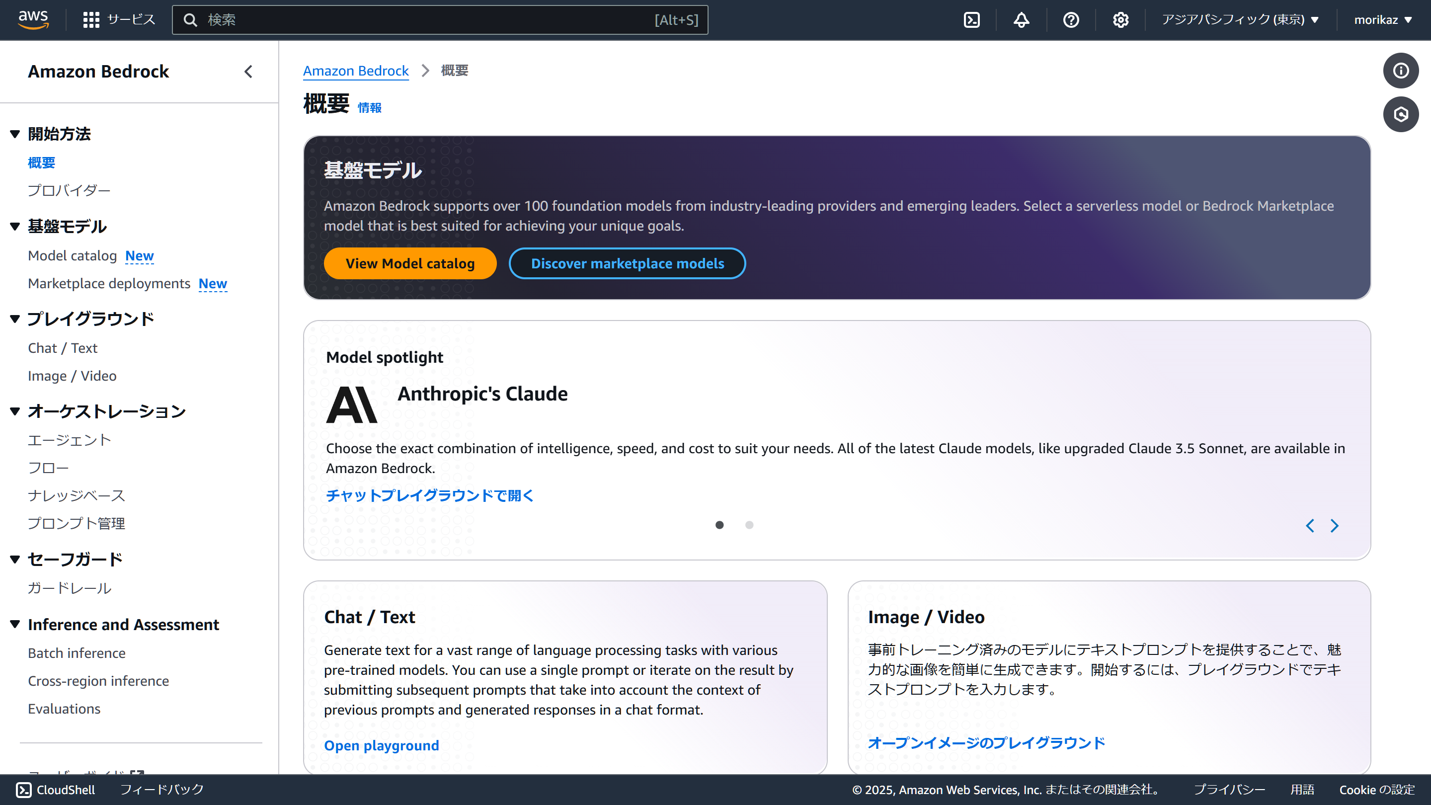The height and width of the screenshot is (805, 1431).
Task: Collapse the Inference and Assessment section
Action: point(15,625)
